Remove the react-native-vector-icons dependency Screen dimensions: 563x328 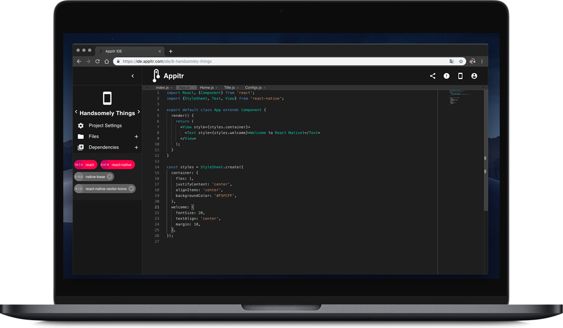pos(131,189)
